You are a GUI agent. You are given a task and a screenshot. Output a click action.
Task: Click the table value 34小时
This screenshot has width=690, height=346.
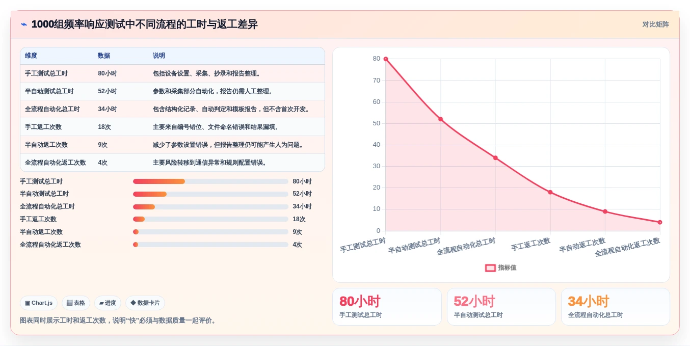click(x=108, y=109)
